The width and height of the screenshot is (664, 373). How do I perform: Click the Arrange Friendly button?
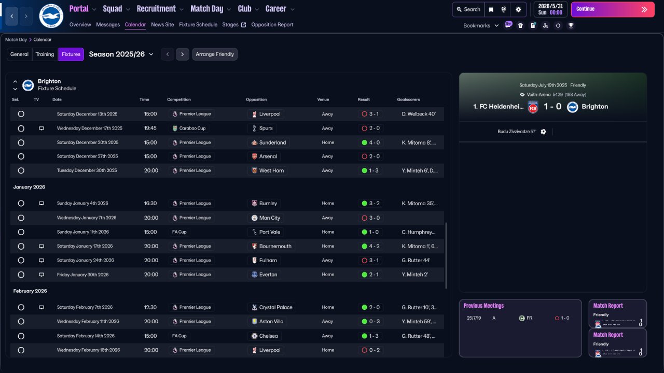[215, 54]
